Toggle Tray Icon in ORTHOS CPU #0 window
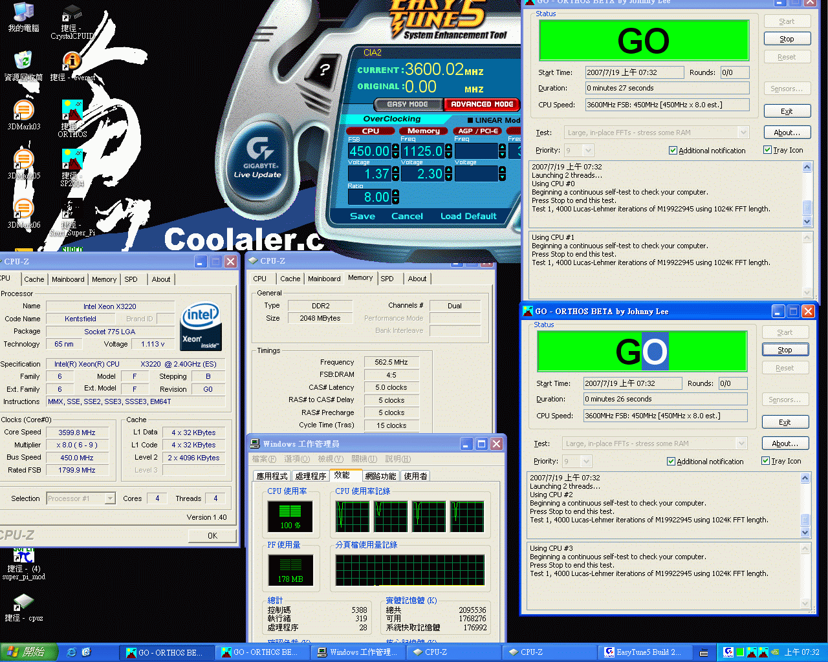The width and height of the screenshot is (828, 662). [x=783, y=150]
